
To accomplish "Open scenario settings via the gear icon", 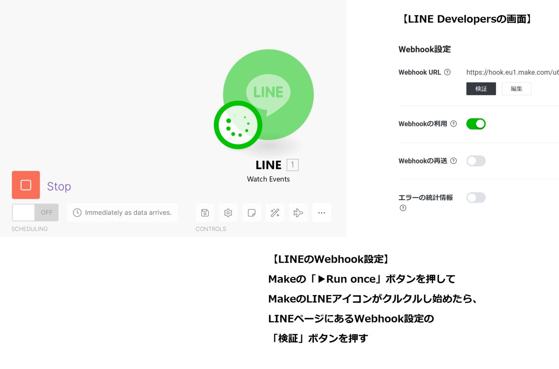I will (x=228, y=213).
